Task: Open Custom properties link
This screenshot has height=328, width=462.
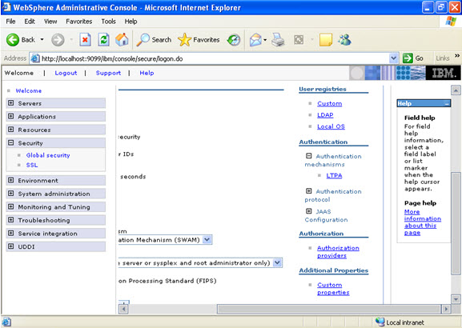Action: tap(333, 289)
